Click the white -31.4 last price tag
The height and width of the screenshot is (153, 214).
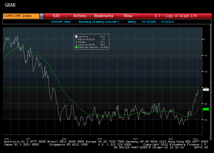[206, 90]
